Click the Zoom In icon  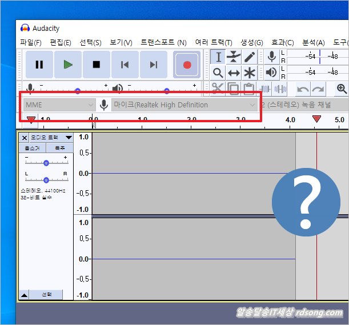(342, 89)
